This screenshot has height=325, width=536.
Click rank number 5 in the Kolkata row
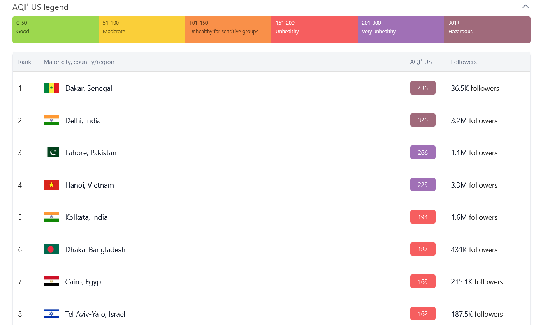click(x=20, y=217)
